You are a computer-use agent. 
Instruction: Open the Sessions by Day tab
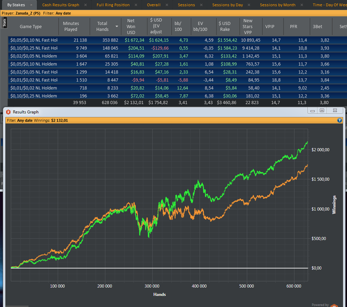click(x=228, y=5)
